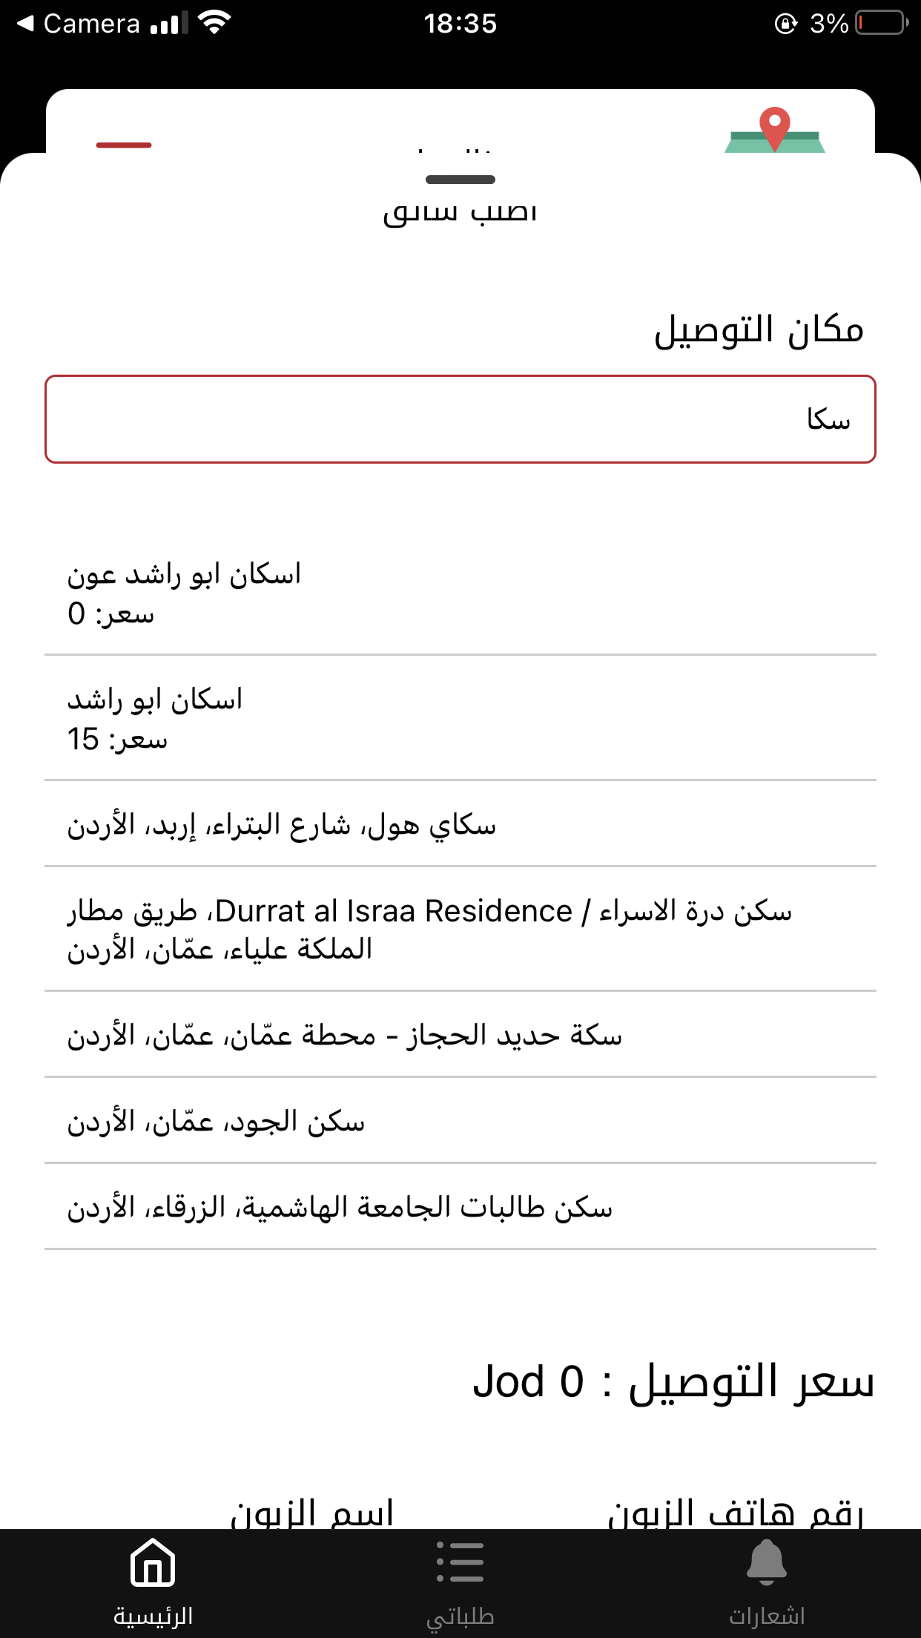The image size is (921, 1638).
Task: Return to Camera via back arrow
Action: tap(25, 24)
